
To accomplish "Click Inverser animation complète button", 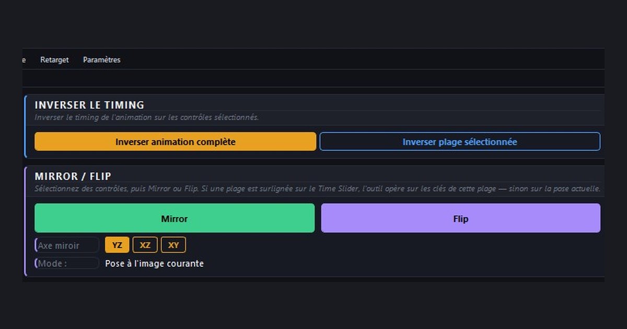I will coord(176,142).
